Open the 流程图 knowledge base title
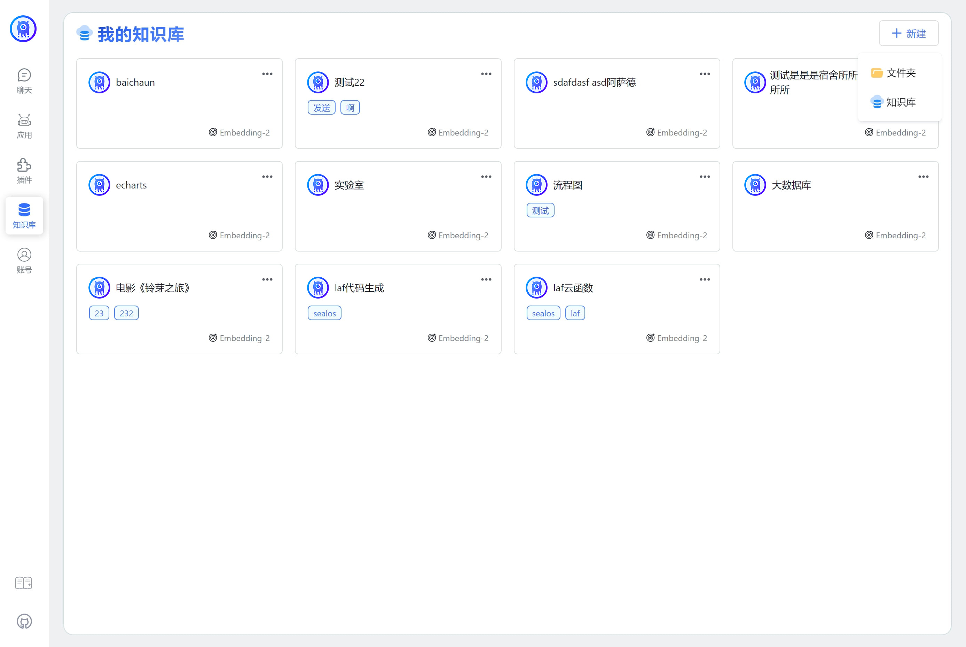 pyautogui.click(x=568, y=185)
